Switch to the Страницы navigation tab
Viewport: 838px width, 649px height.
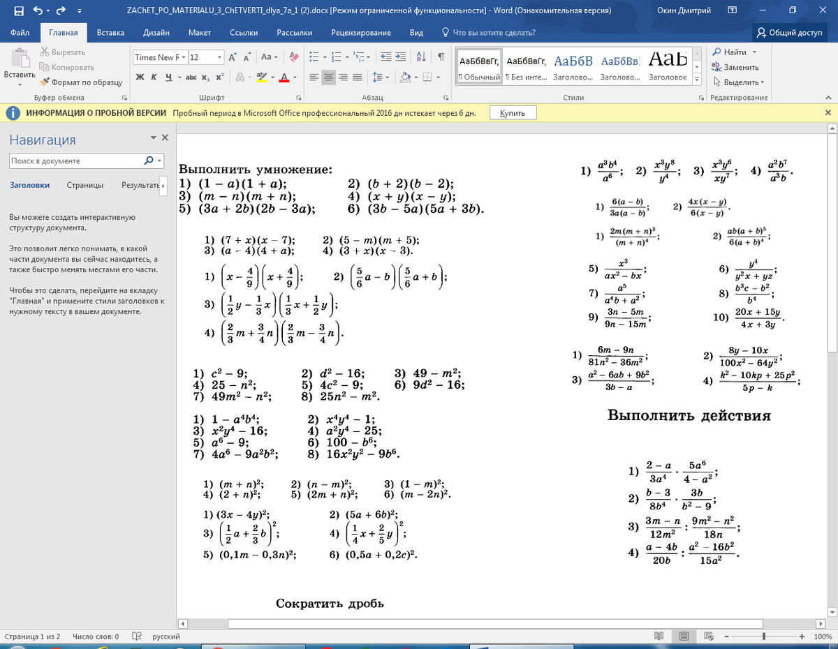85,186
